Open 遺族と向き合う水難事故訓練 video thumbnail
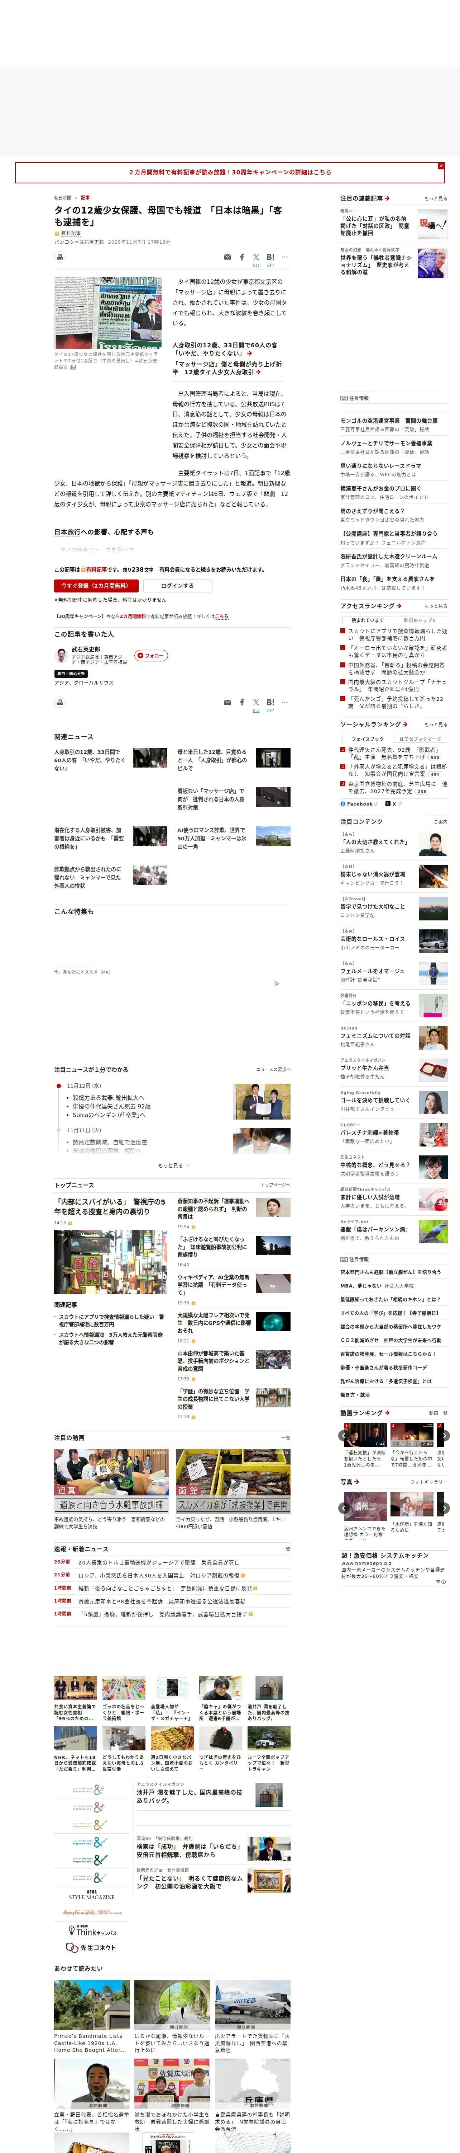The width and height of the screenshot is (460, 2153). pos(111,1482)
